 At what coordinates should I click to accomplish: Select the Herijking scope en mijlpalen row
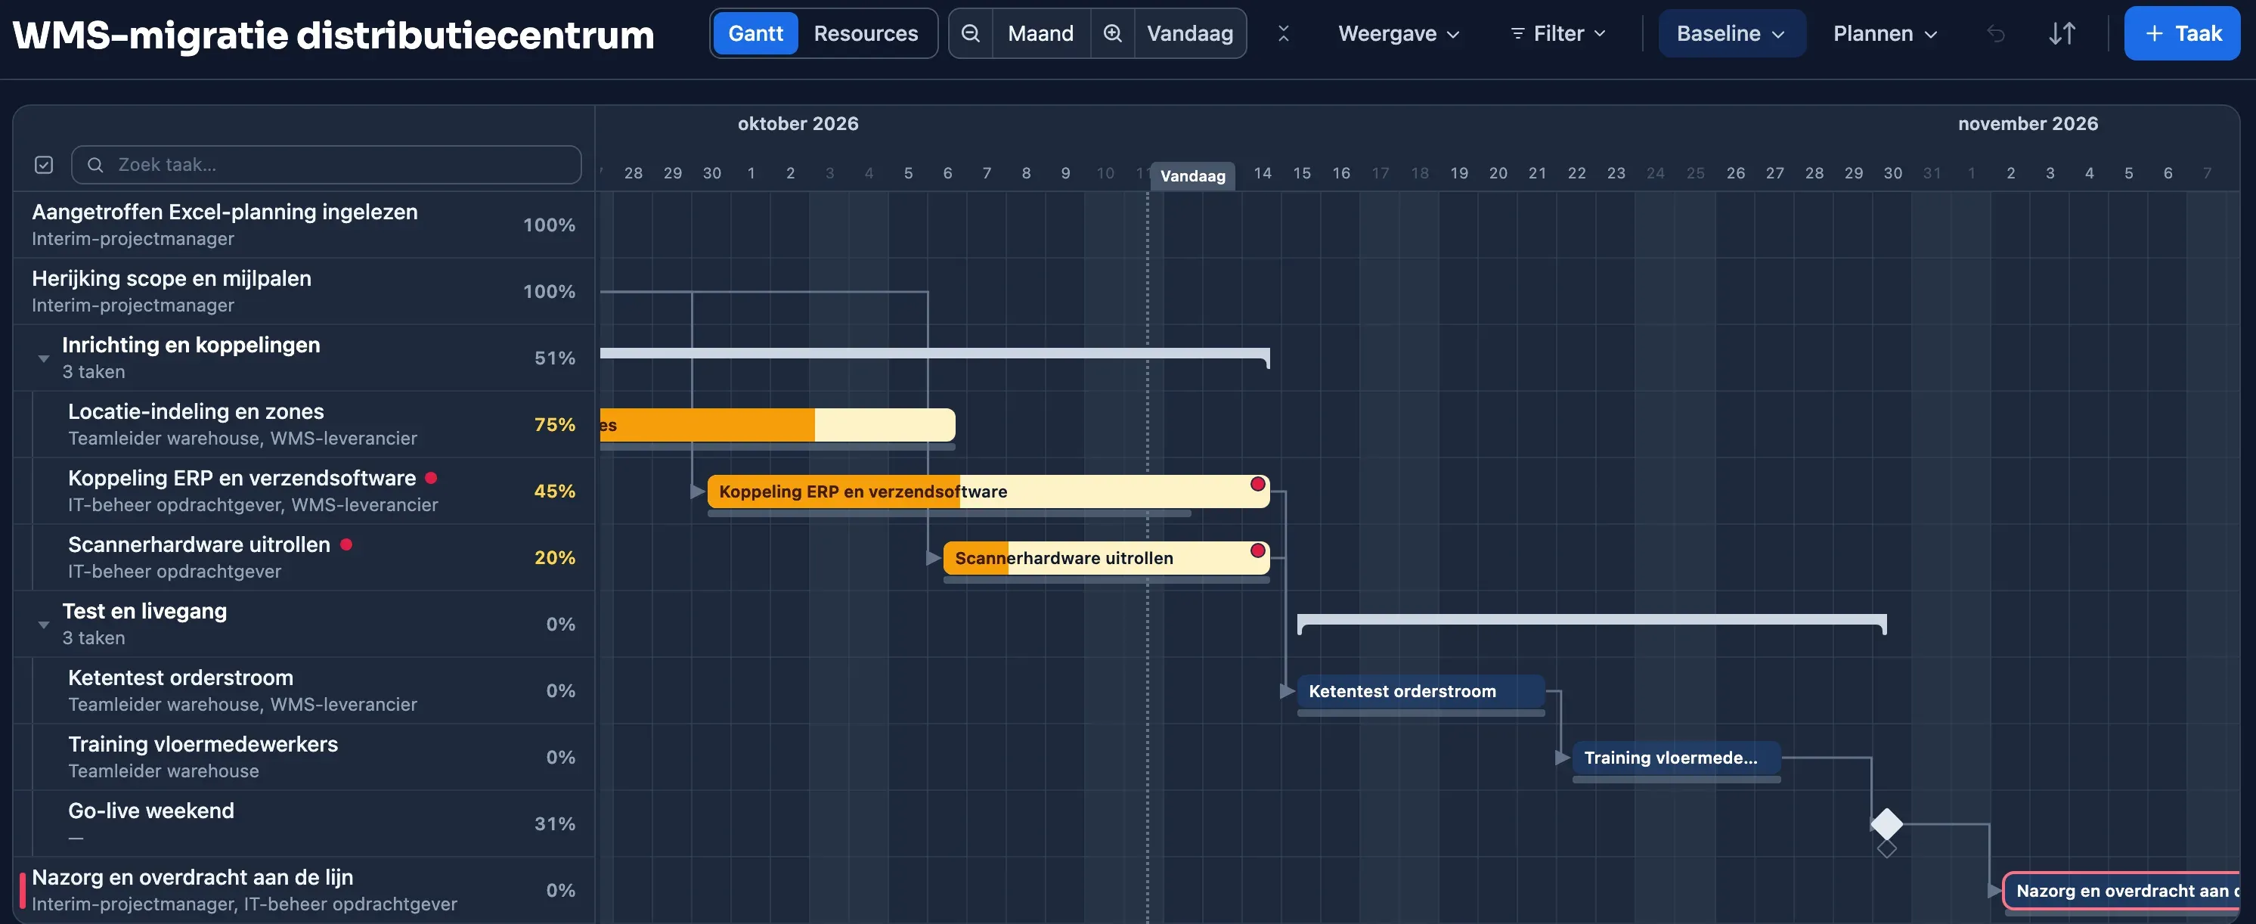coord(304,291)
